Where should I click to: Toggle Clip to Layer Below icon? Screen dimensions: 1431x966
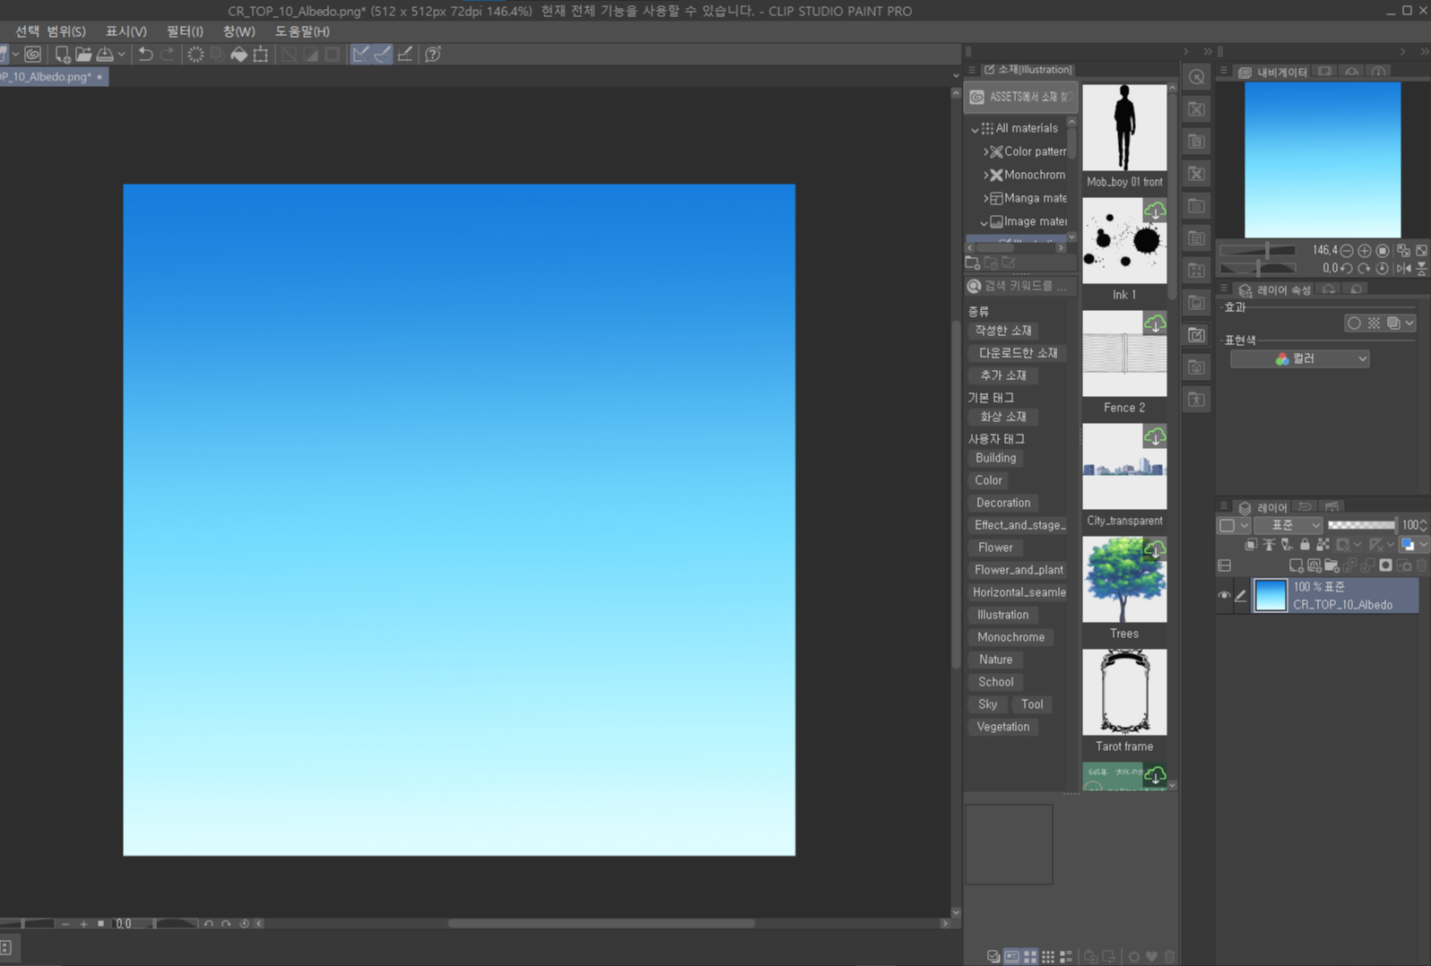point(1251,545)
